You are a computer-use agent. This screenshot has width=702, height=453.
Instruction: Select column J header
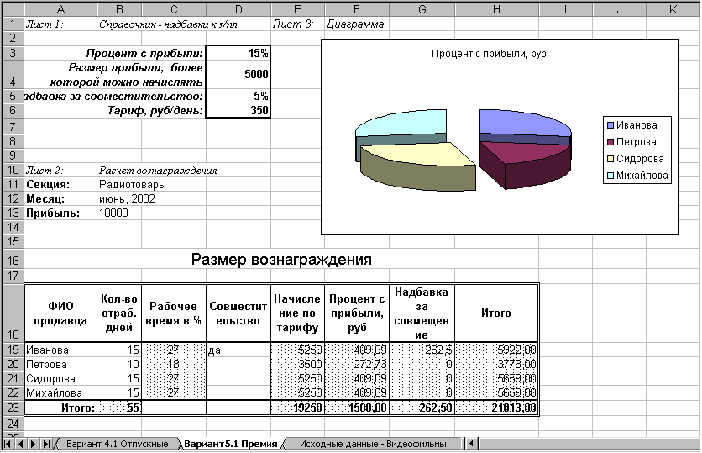pos(619,9)
